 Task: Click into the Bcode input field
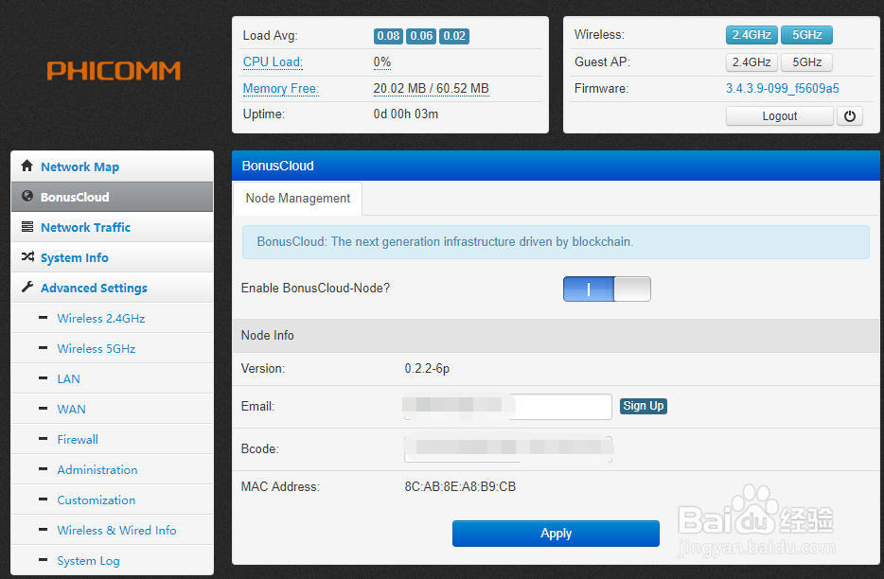point(508,449)
